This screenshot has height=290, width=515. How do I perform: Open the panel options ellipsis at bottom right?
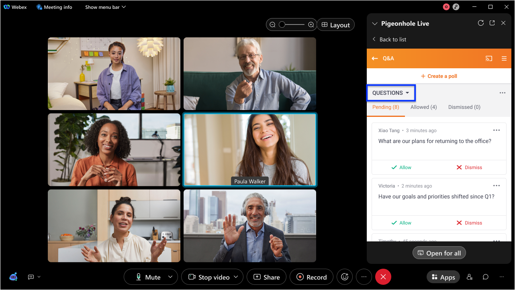click(502, 277)
